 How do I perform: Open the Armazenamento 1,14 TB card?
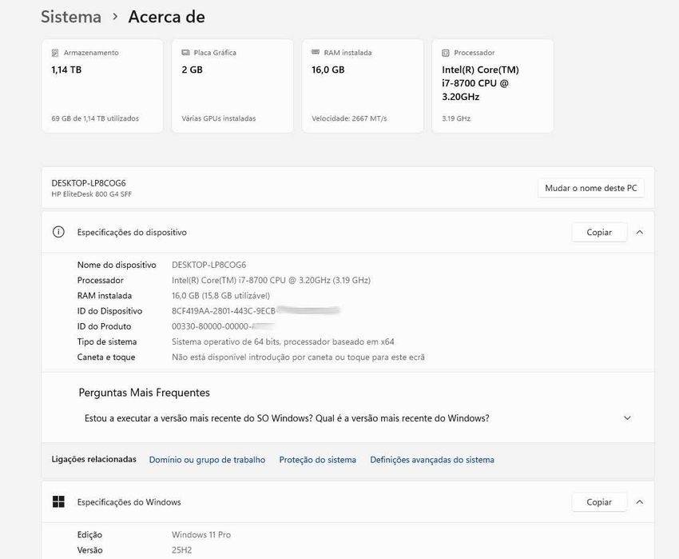102,86
